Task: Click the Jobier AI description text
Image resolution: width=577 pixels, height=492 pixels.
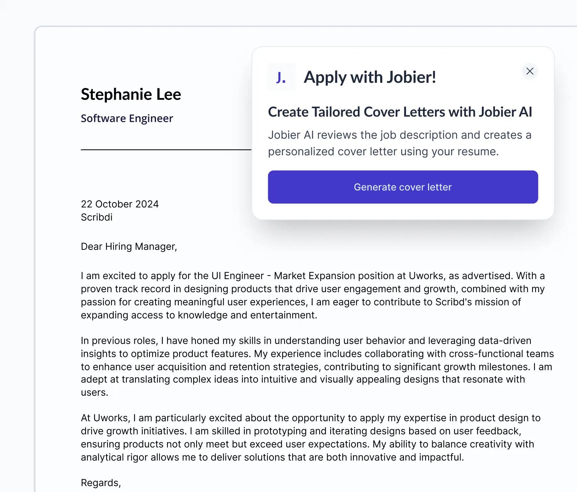Action: 400,143
